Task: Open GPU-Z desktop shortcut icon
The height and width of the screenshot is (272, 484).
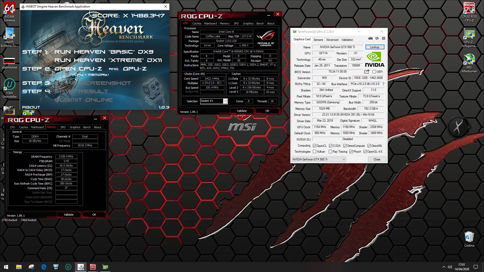Action: [469, 38]
